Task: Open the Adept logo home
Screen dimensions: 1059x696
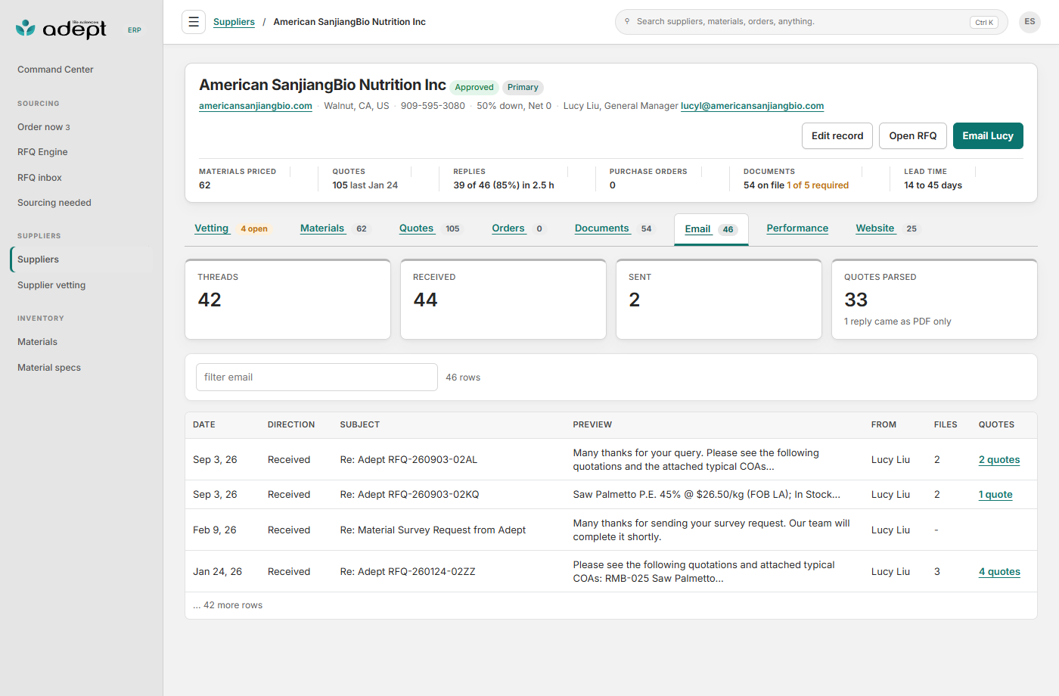Action: [x=61, y=29]
